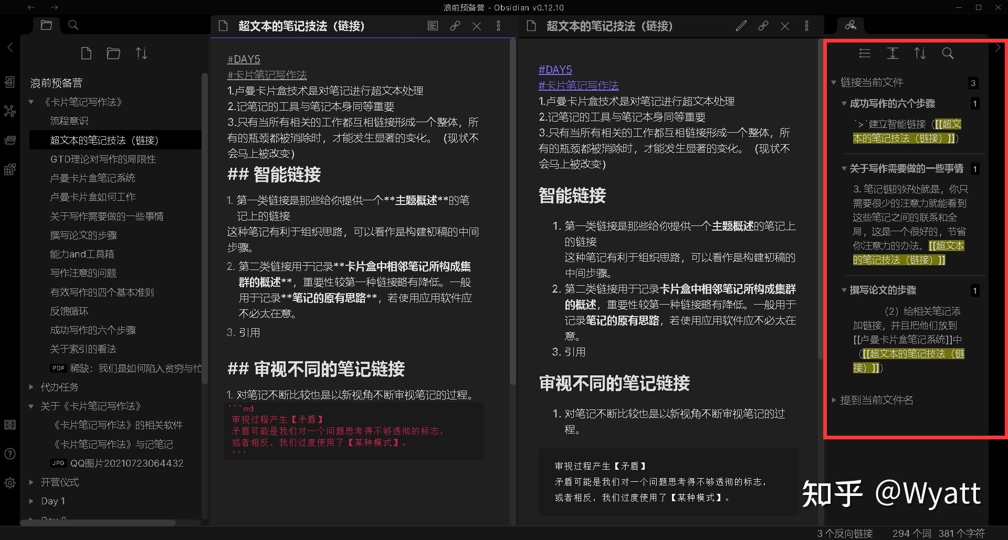Expand the 开营仪式 folder
Image resolution: width=1008 pixels, height=540 pixels.
click(x=31, y=482)
